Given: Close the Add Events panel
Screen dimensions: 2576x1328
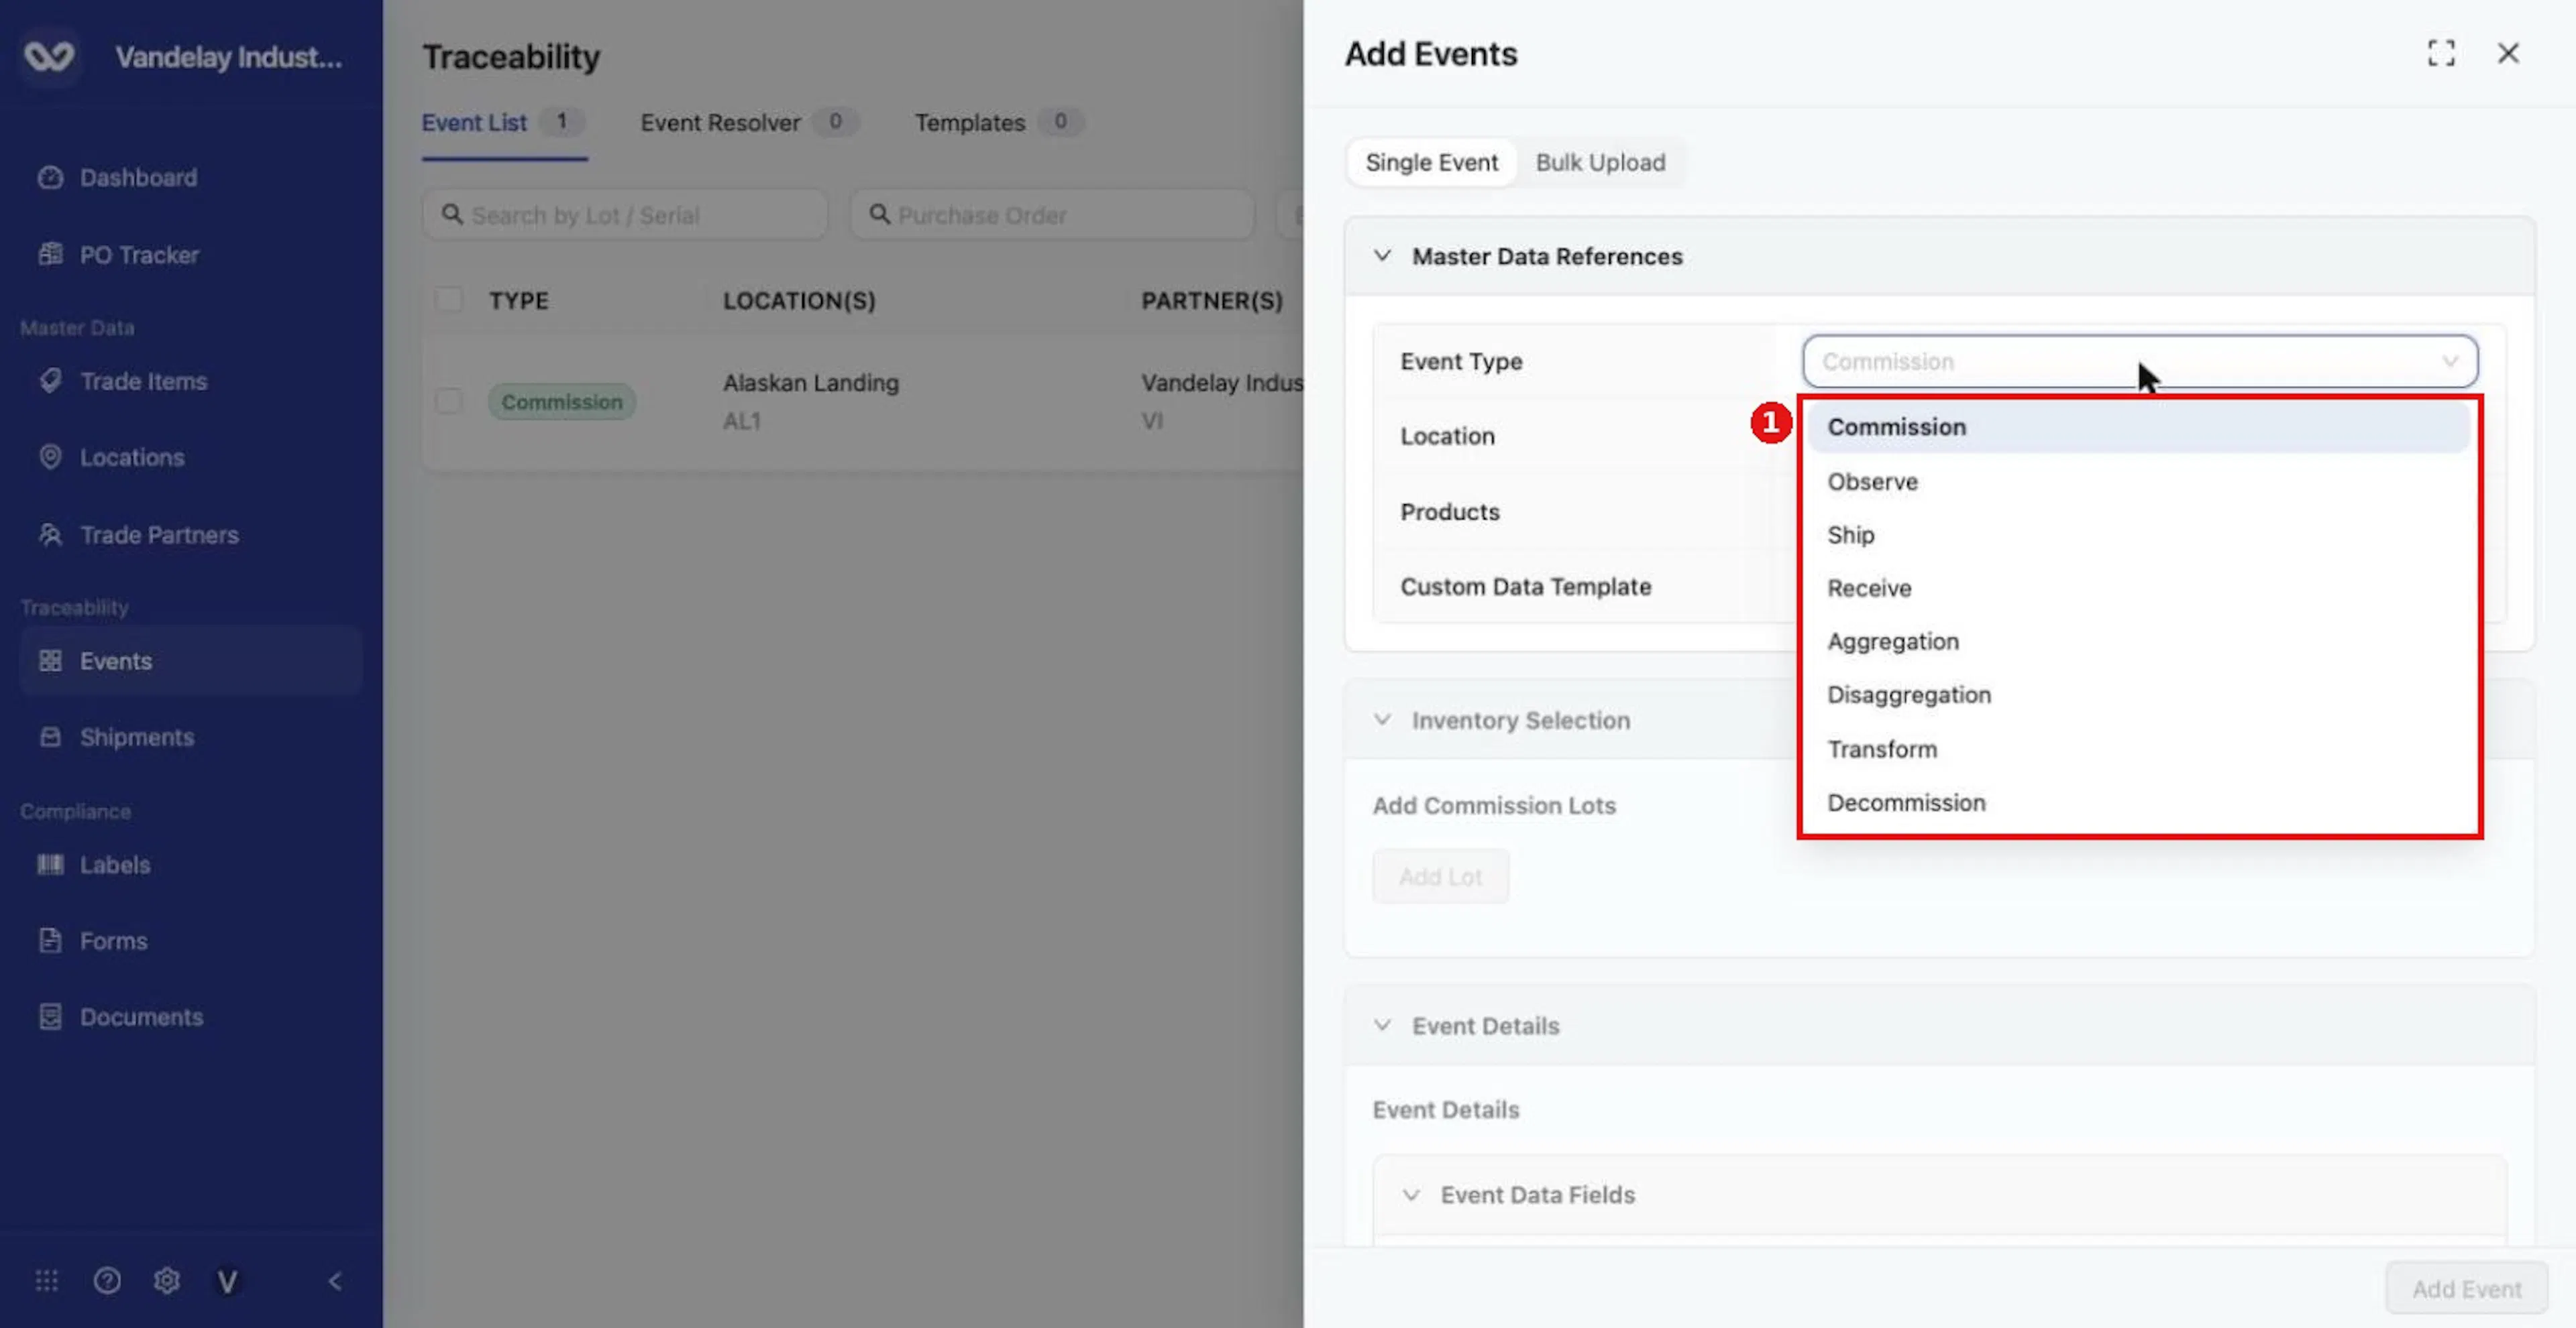Looking at the screenshot, I should [x=2508, y=53].
